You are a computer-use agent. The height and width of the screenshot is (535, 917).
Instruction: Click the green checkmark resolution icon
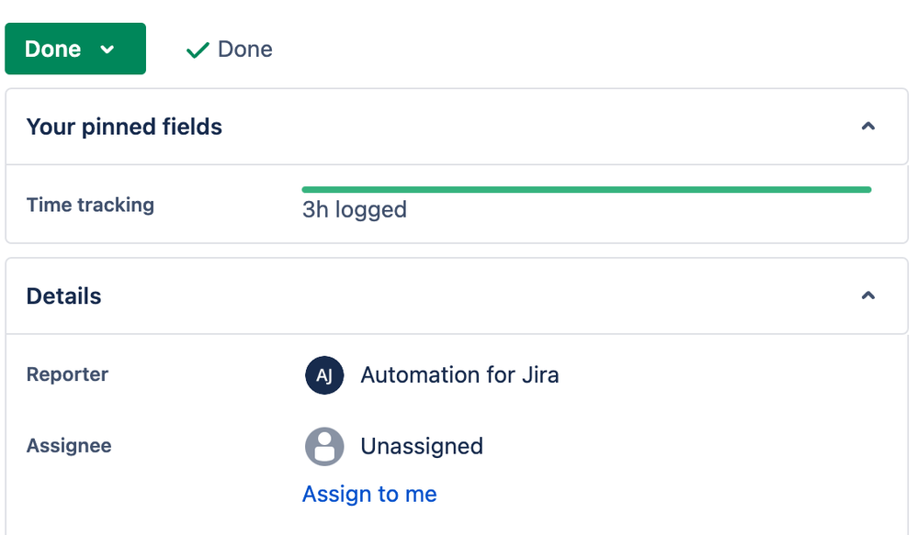pyautogui.click(x=198, y=50)
